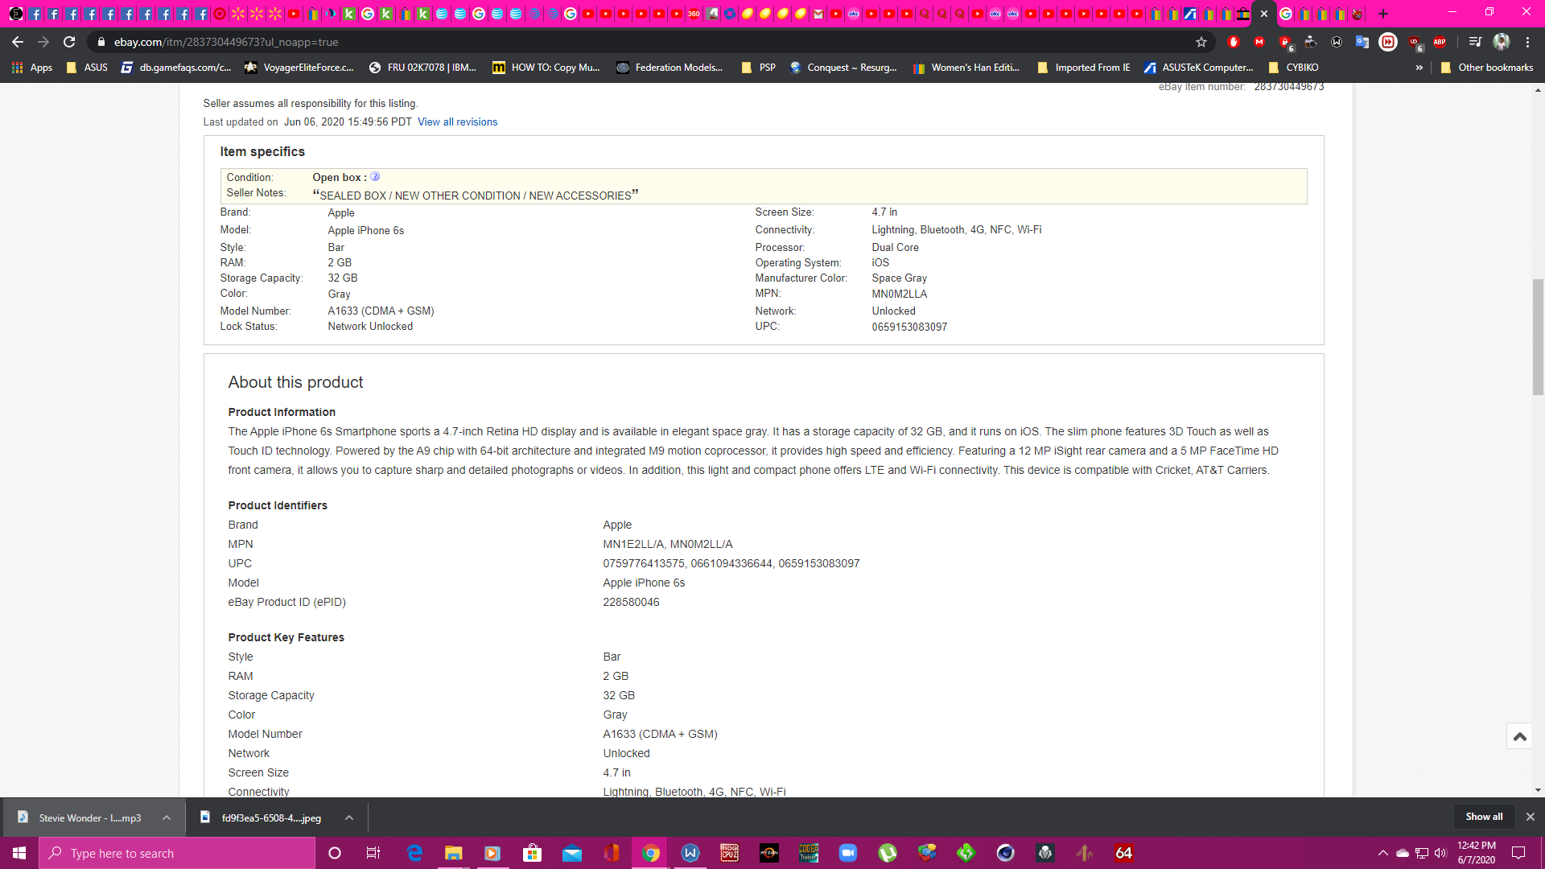Expand the overflow bookmarks chevron

coord(1419,68)
